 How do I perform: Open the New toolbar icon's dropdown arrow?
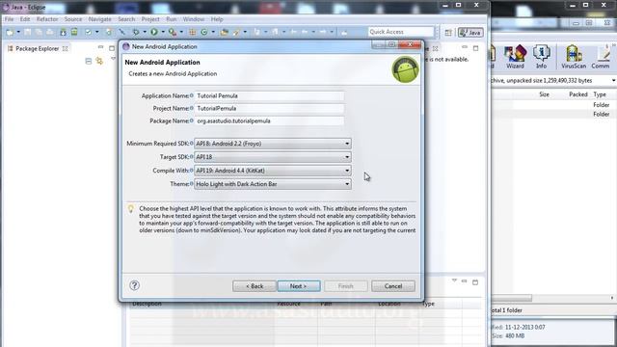pyautogui.click(x=18, y=32)
